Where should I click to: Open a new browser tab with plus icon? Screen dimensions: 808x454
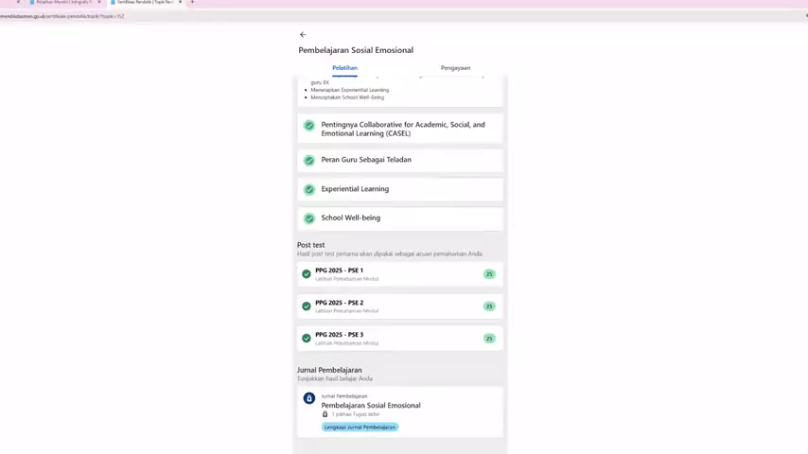tap(193, 3)
